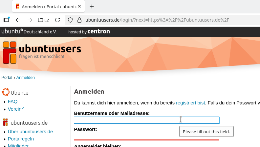This screenshot has height=147, width=260.
Task: Follow the 'registriert bist' link
Action: [190, 103]
